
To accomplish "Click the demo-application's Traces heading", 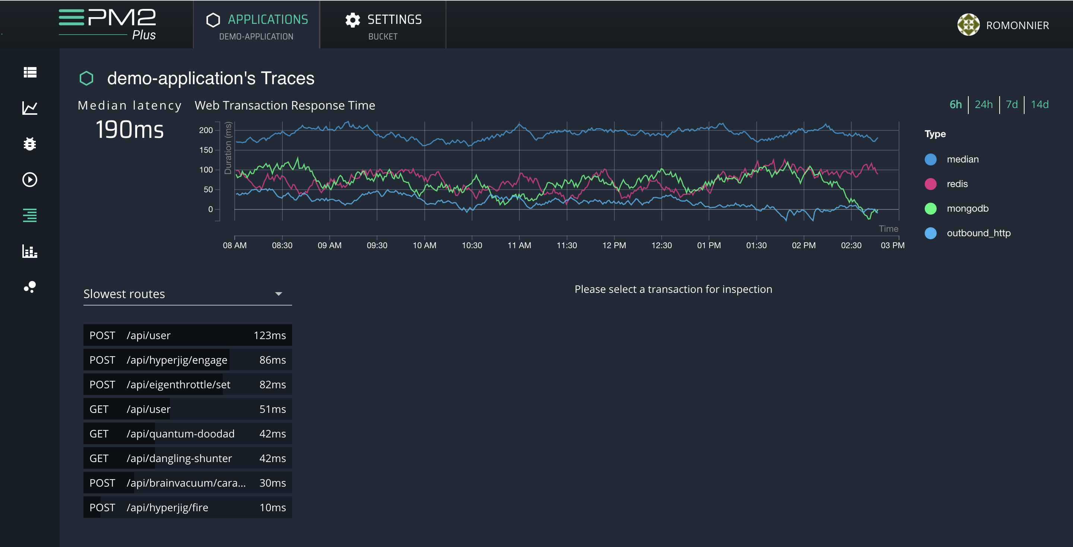I will click(211, 78).
